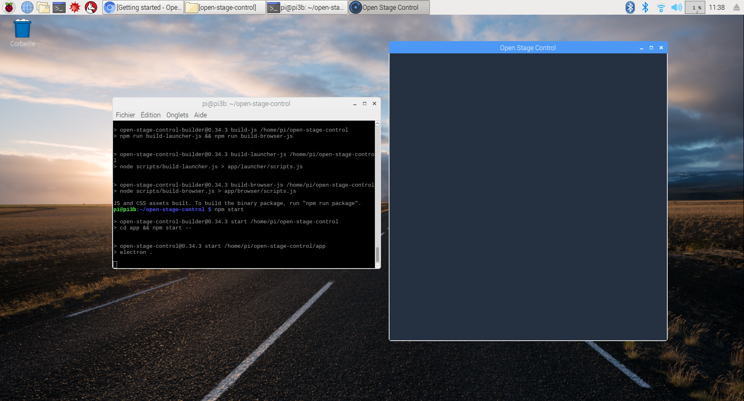
Task: Open the Wi-Fi network tray icon
Action: click(x=660, y=7)
